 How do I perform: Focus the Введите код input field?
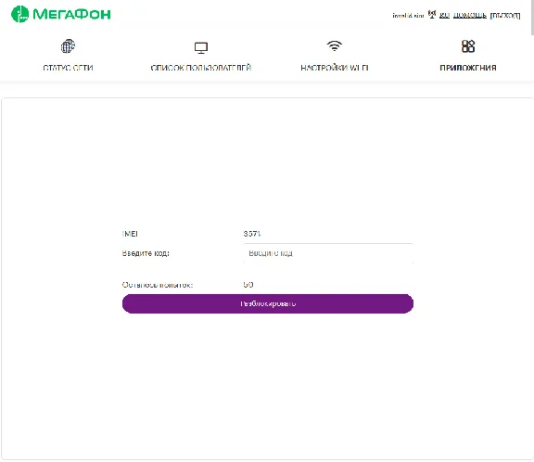point(328,253)
